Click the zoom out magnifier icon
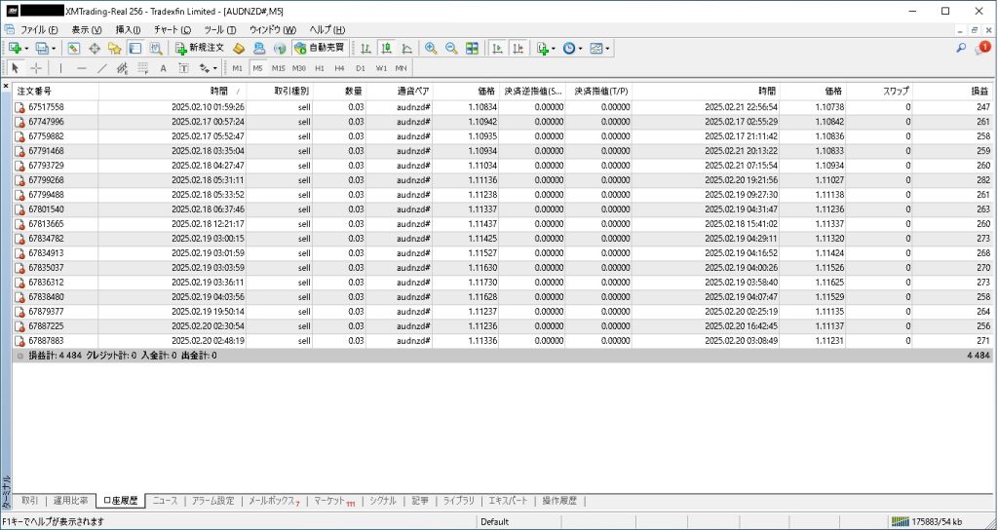Screen dimensions: 998x530 (x=451, y=48)
